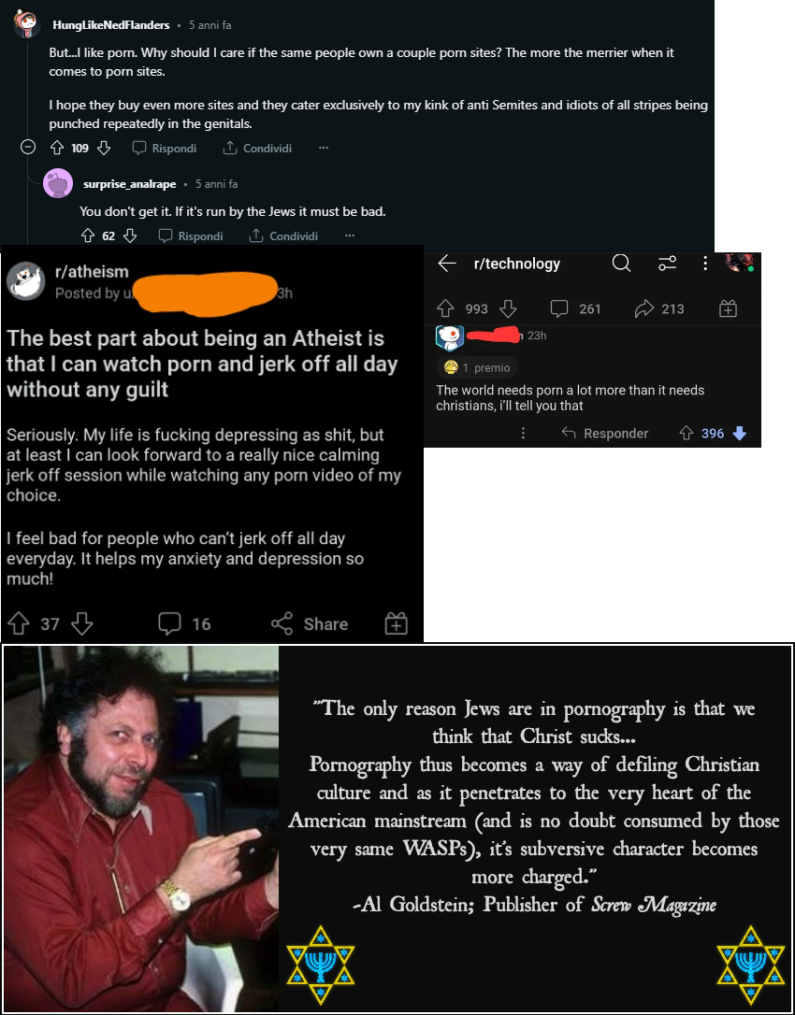
Task: Open the sort options icon in r/technology
Action: [x=668, y=264]
